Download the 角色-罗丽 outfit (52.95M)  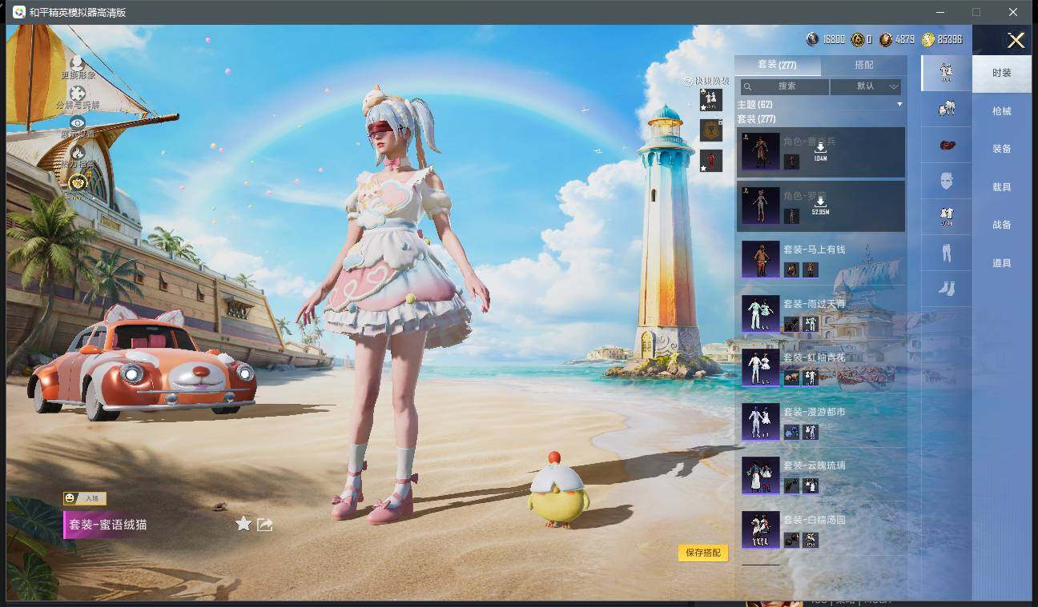coord(820,206)
